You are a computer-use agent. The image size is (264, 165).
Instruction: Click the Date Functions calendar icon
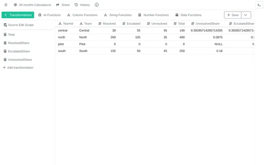click(x=177, y=15)
